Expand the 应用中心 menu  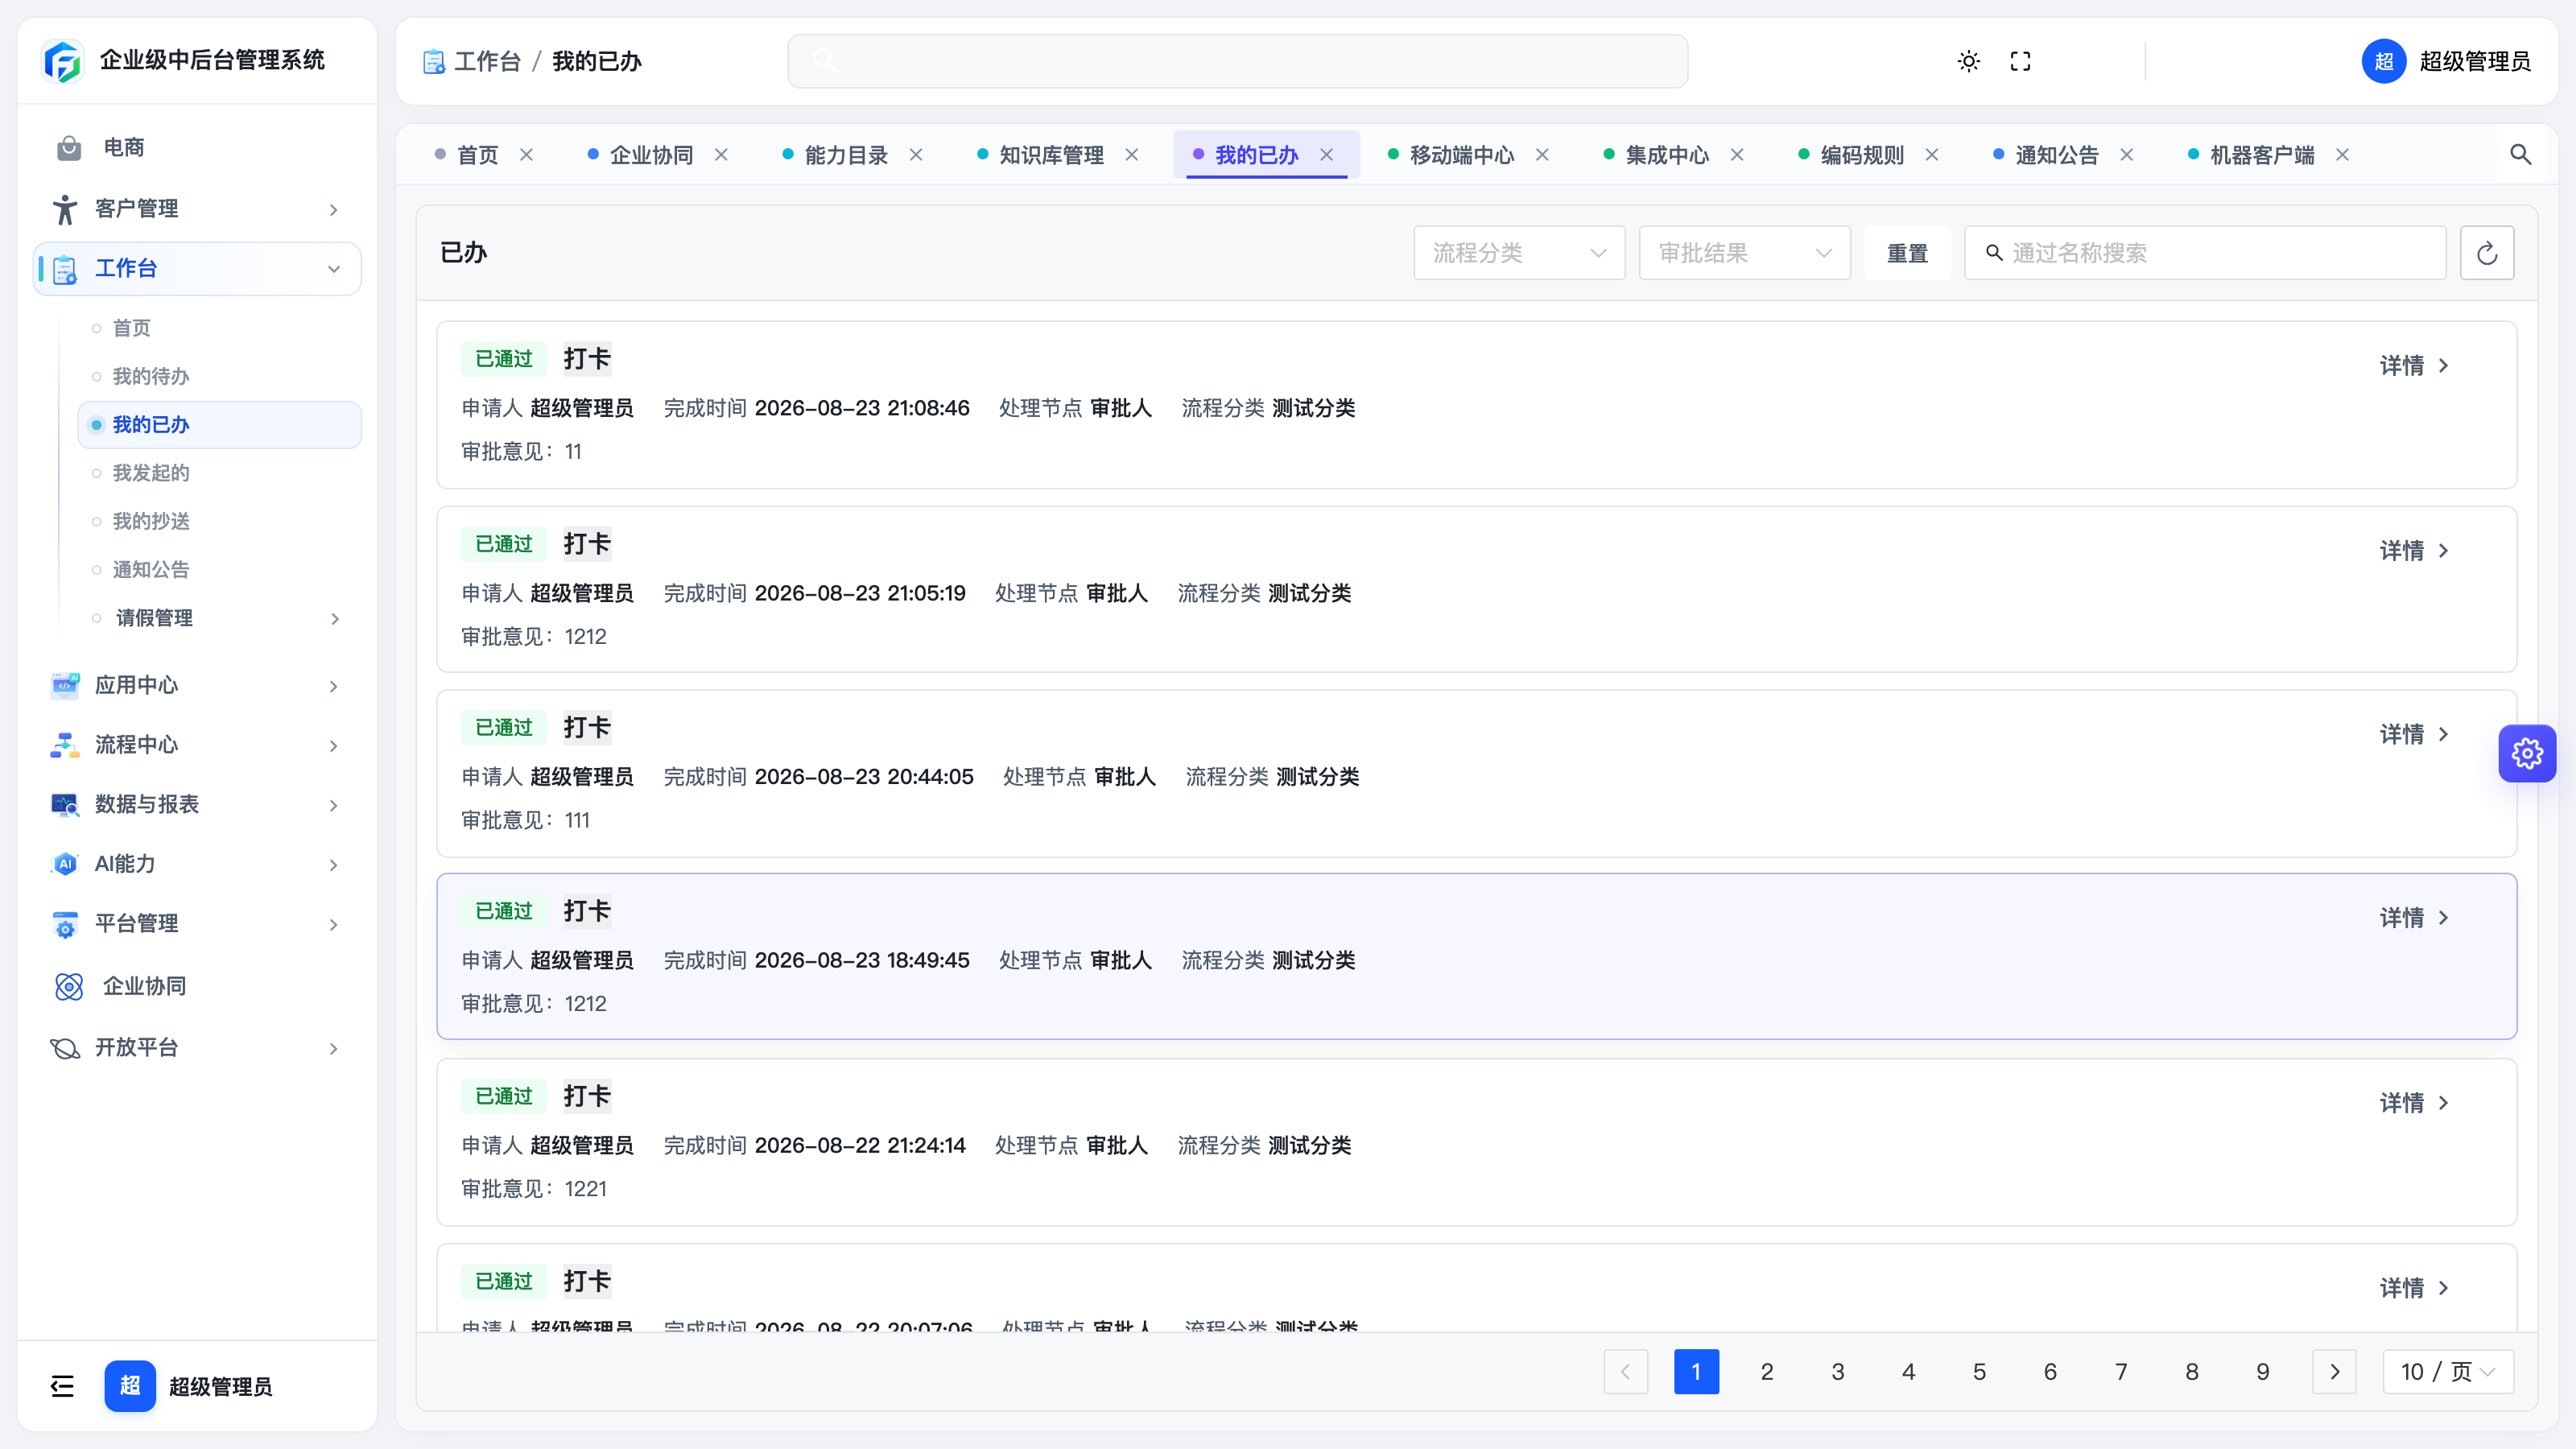(x=334, y=686)
